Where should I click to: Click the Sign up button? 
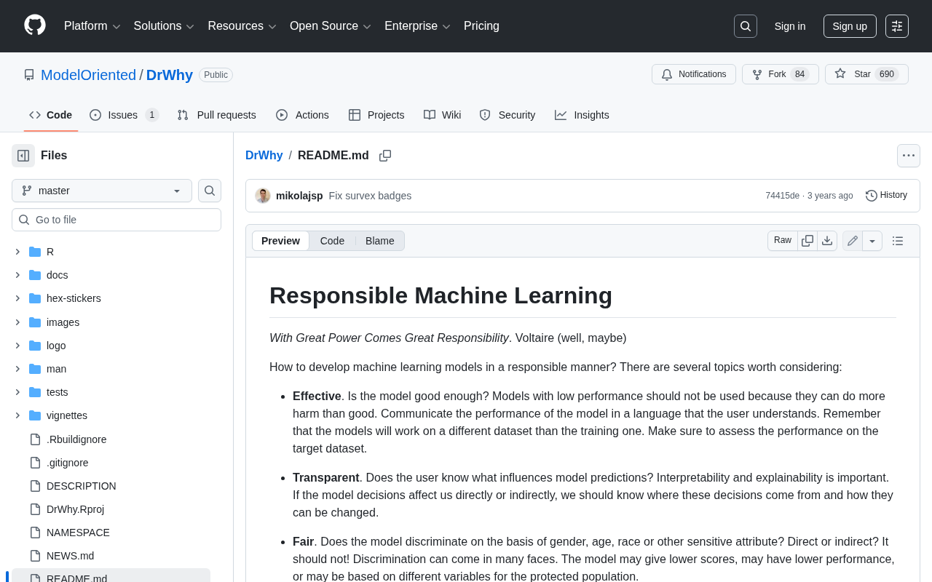tap(849, 26)
